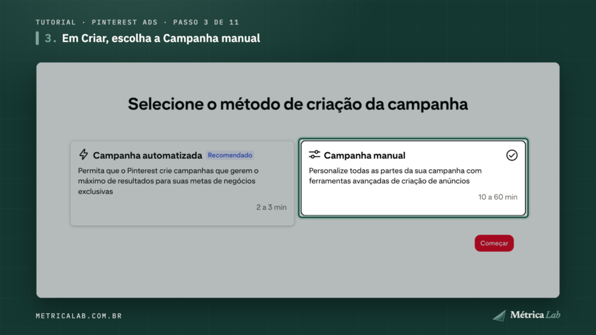Click the Recomendado badge
The height and width of the screenshot is (335, 596).
[x=230, y=155]
